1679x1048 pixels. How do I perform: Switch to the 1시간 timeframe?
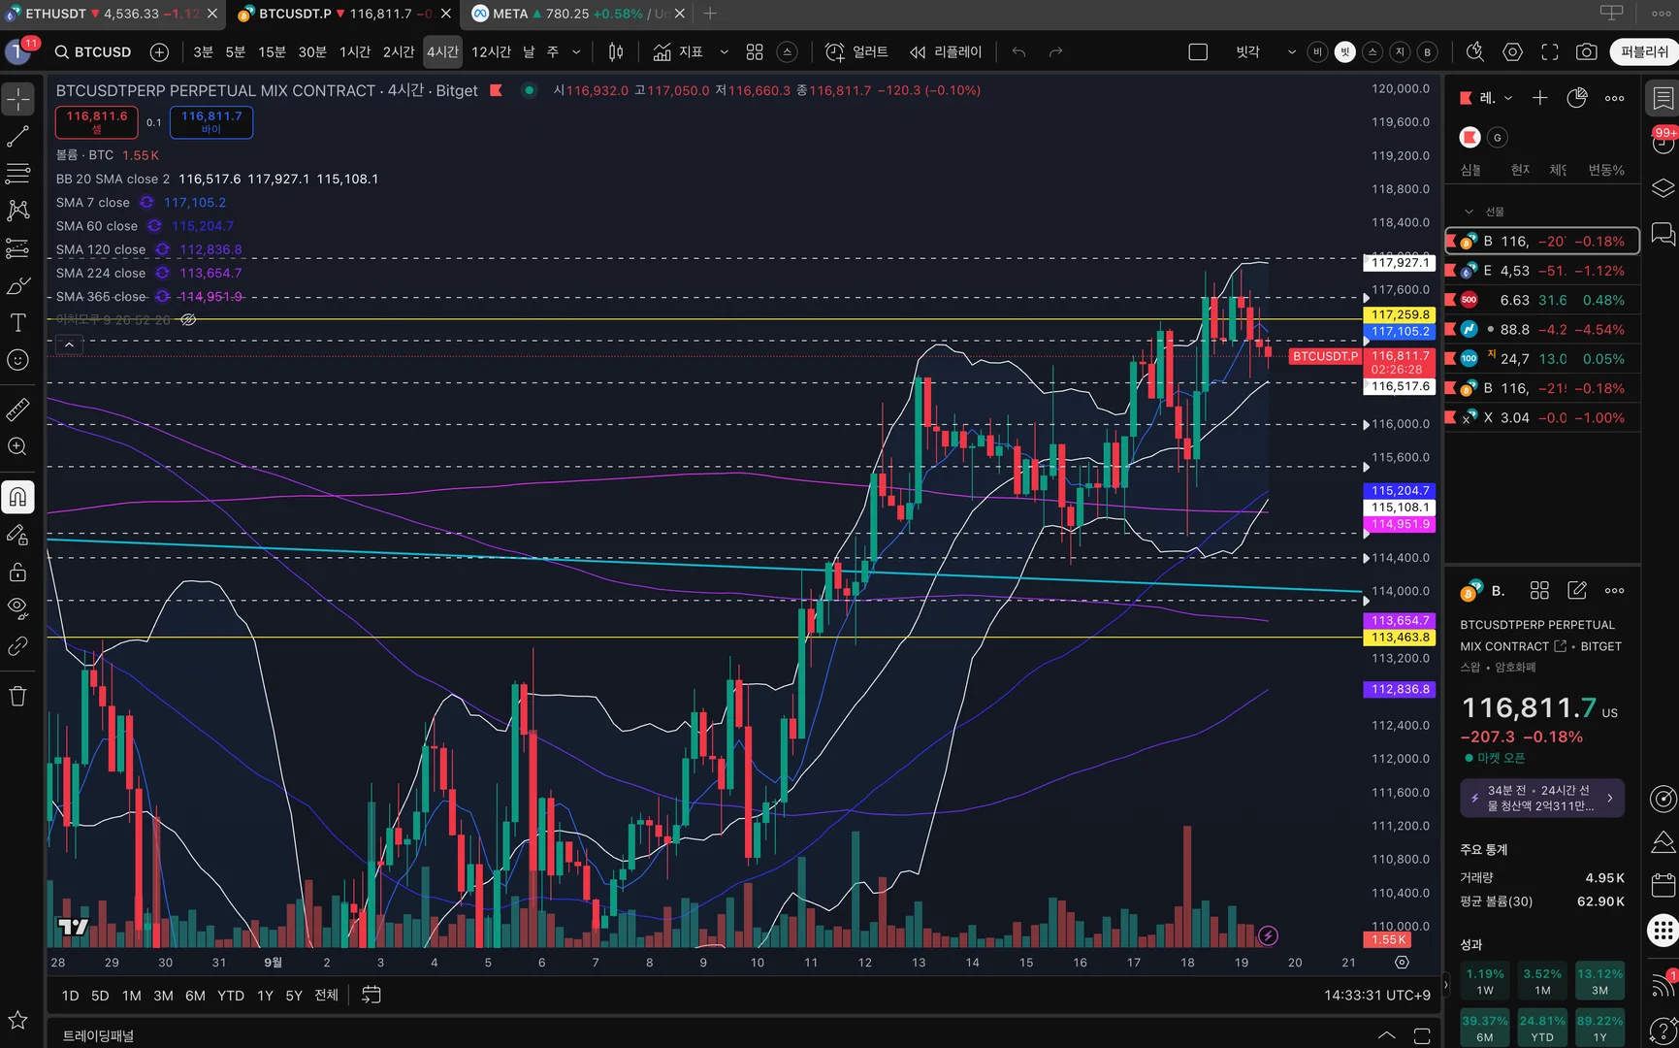355,52
